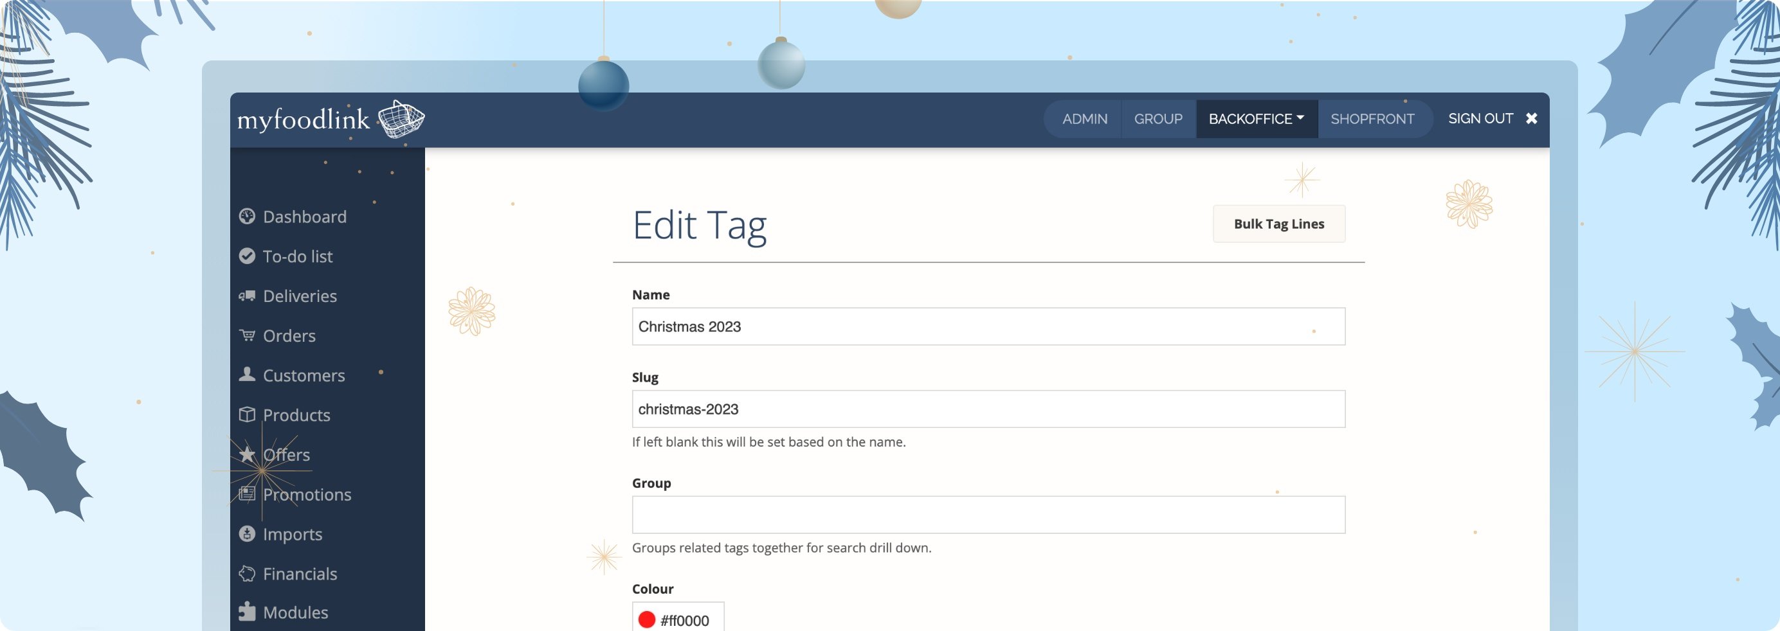Open Deliveries in the sidebar
The height and width of the screenshot is (631, 1780).
click(300, 296)
